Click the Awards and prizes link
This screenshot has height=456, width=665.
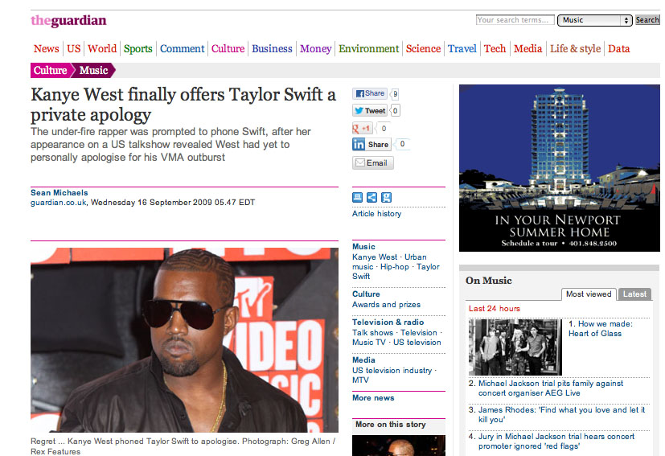(x=386, y=305)
